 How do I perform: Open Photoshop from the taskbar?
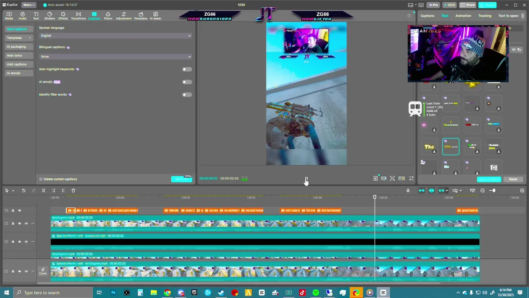pyautogui.click(x=113, y=293)
